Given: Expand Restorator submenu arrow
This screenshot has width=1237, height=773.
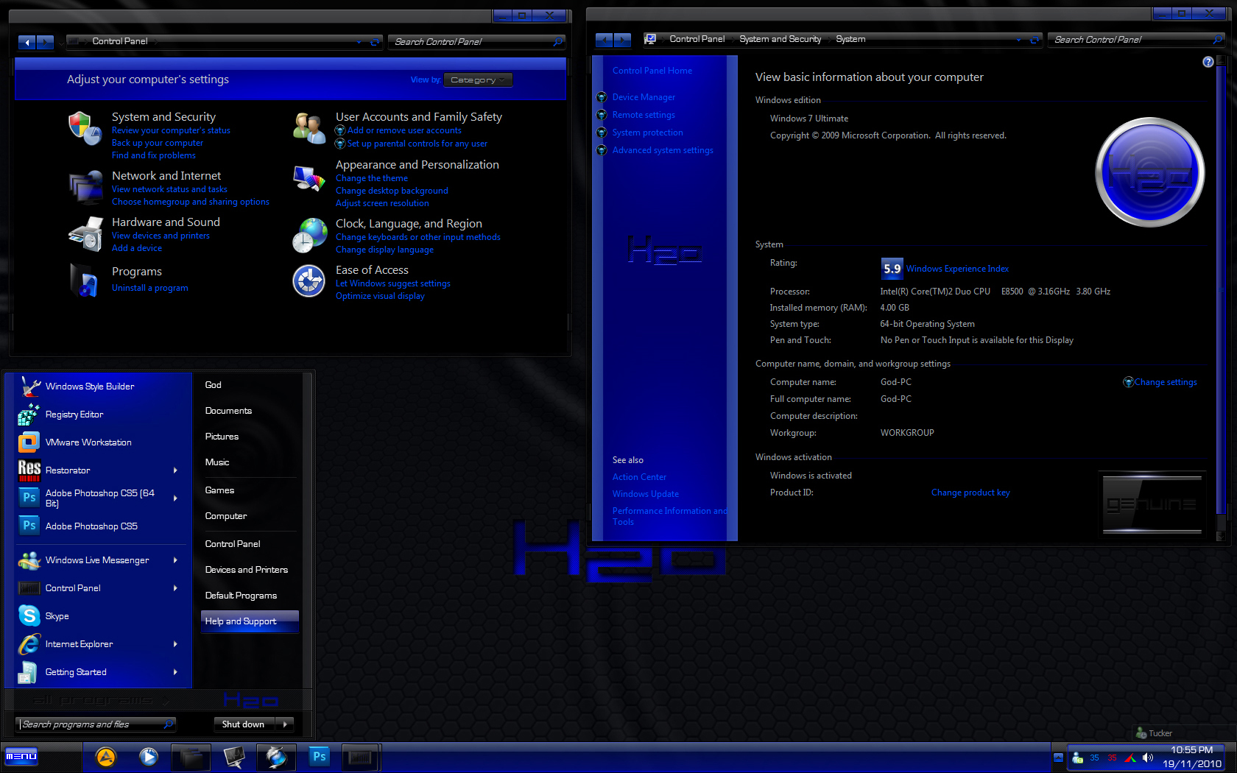Looking at the screenshot, I should tap(175, 470).
